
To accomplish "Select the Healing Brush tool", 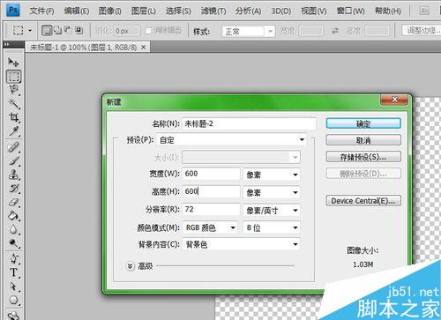I will (13, 146).
